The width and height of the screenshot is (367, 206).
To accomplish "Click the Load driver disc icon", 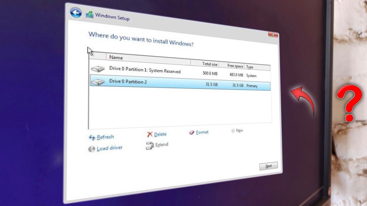I will pos(92,149).
